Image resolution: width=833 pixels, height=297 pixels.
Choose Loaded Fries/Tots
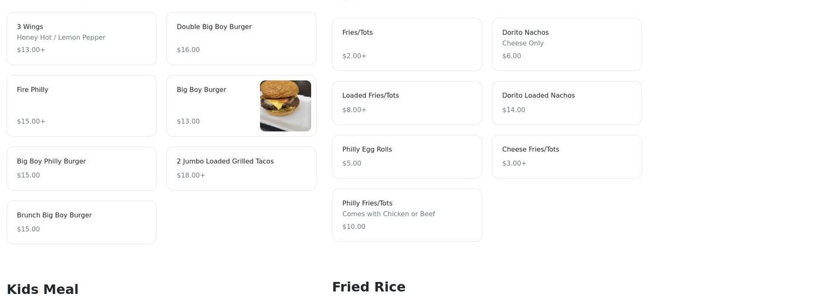click(x=406, y=103)
